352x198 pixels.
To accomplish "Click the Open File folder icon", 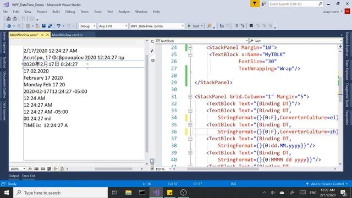I will pyautogui.click(x=37, y=26).
